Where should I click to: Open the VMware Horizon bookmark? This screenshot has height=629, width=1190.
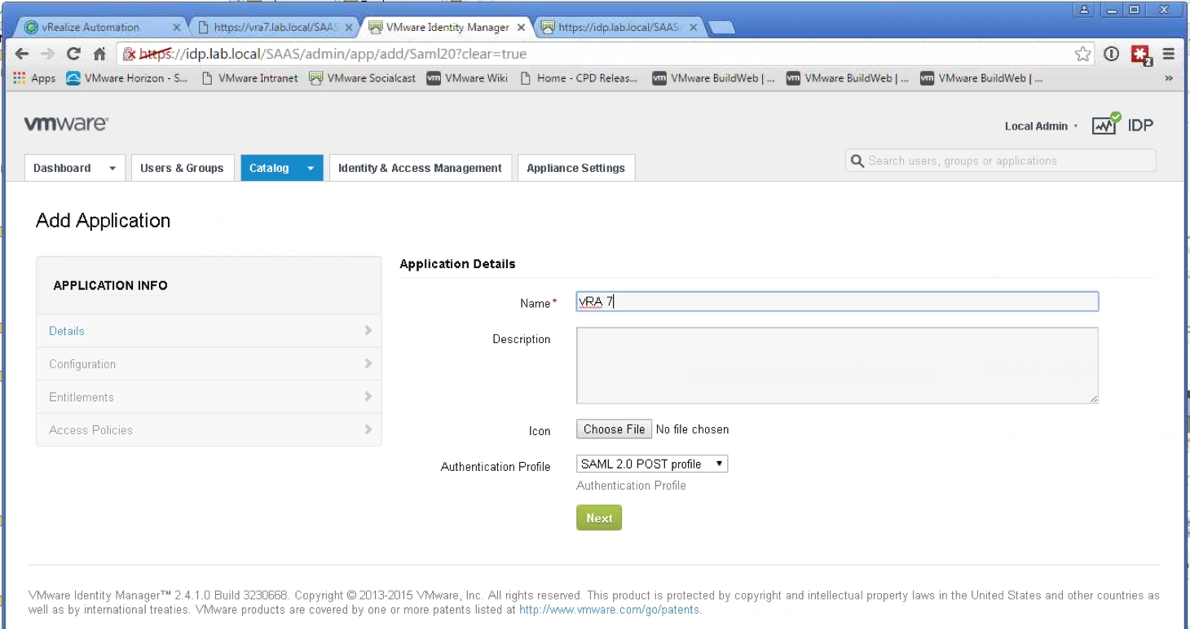point(127,78)
